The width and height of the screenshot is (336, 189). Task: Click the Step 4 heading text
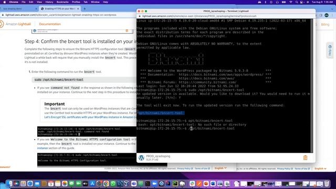(x=80, y=41)
